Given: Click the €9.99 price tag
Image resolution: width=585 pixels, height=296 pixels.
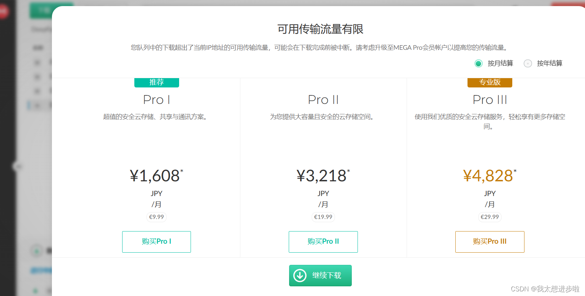Looking at the screenshot, I should [x=157, y=217].
